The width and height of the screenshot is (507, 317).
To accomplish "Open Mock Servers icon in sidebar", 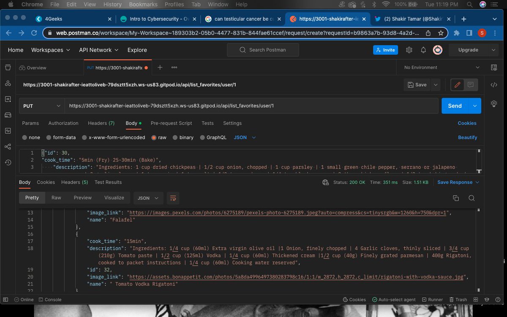I will click(8, 115).
